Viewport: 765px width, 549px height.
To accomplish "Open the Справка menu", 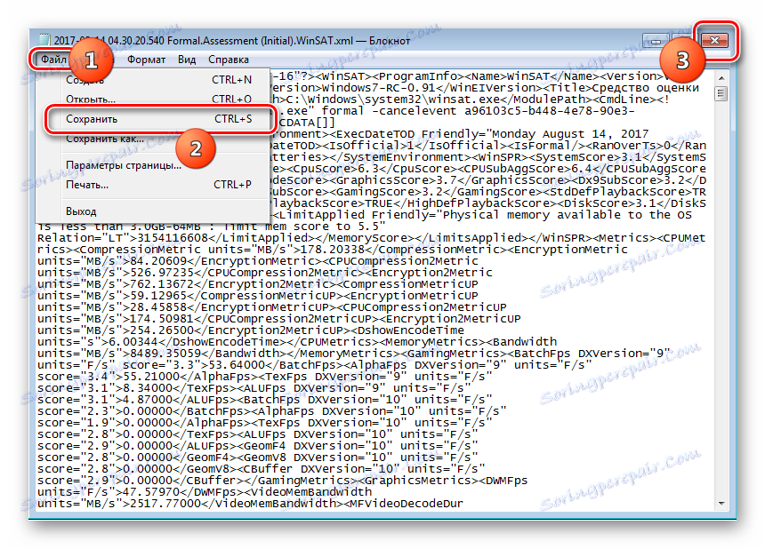I will click(229, 60).
